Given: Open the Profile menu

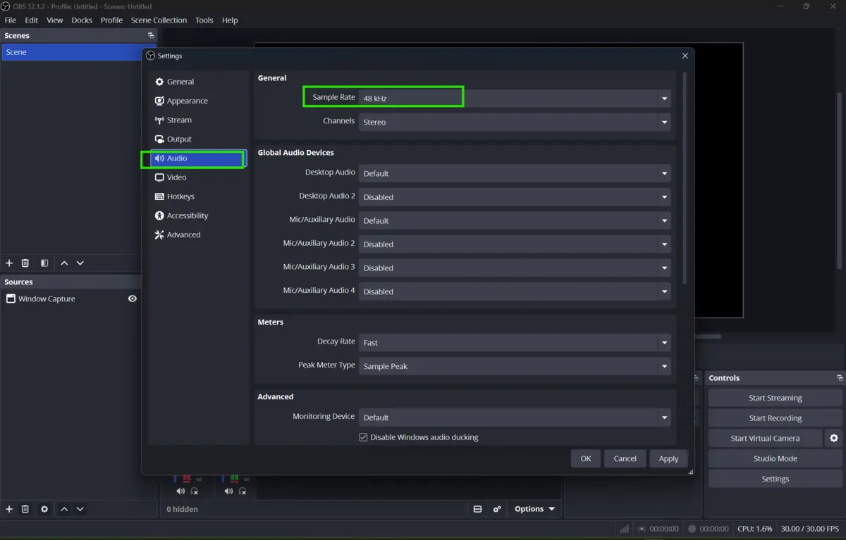Looking at the screenshot, I should click(111, 20).
